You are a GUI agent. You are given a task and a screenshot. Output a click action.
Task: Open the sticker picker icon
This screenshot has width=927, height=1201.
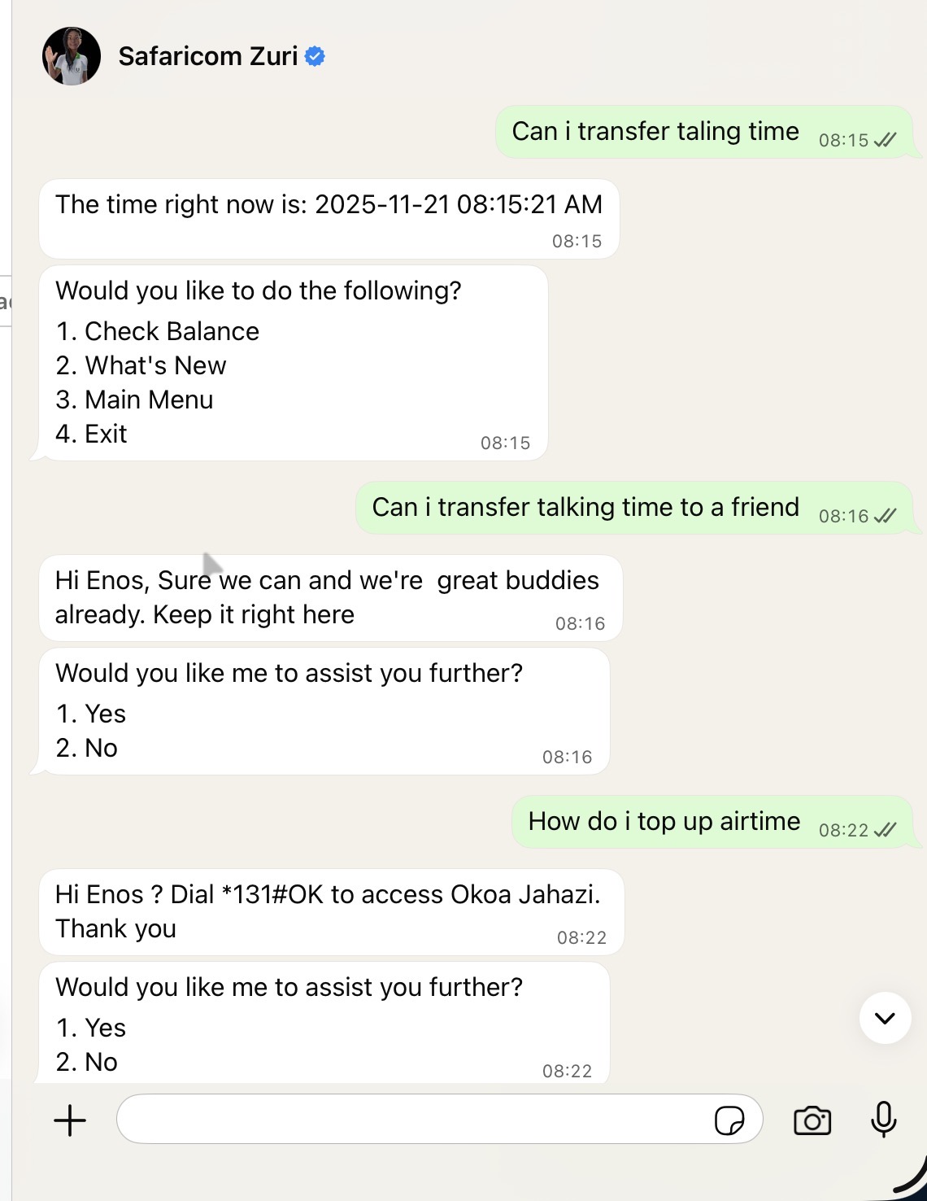click(x=729, y=1120)
